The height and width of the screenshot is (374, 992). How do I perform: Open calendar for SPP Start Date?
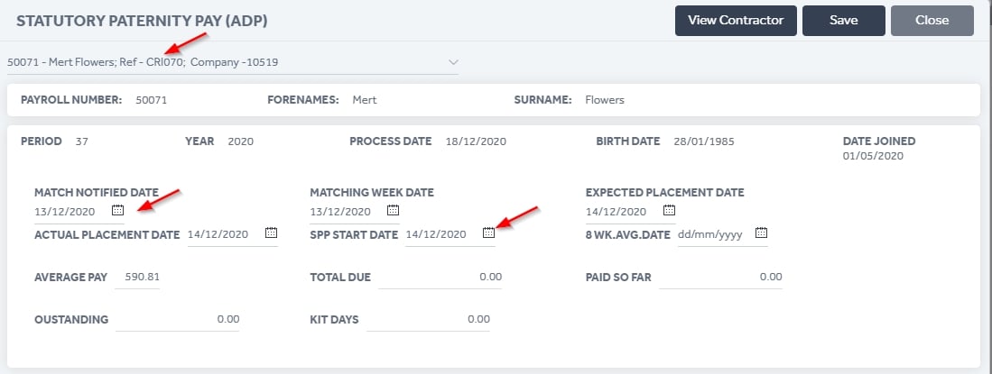pos(488,233)
